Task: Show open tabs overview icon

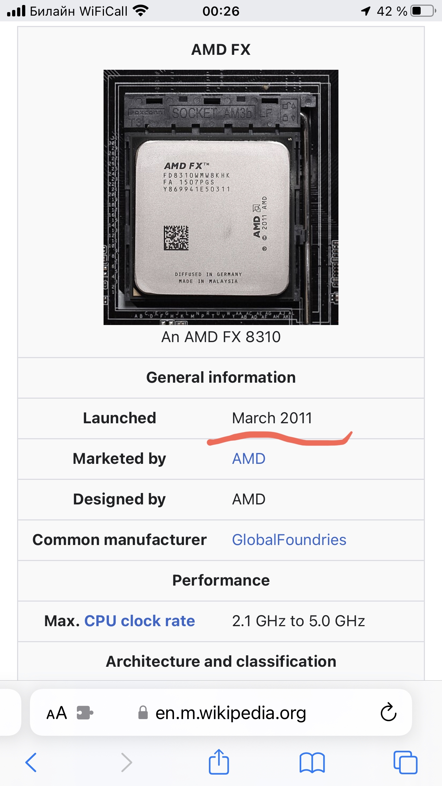Action: click(405, 762)
